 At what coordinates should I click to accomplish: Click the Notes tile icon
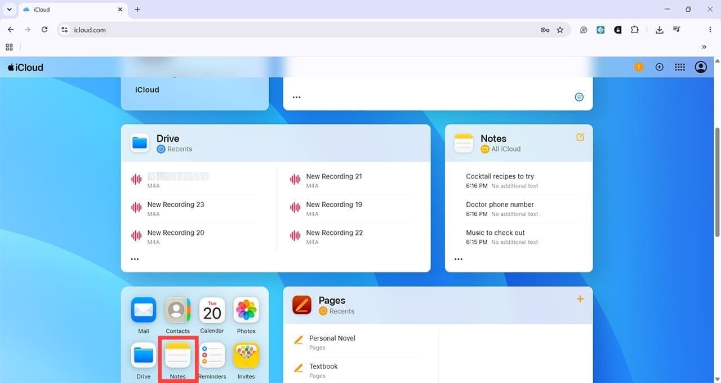(464, 143)
